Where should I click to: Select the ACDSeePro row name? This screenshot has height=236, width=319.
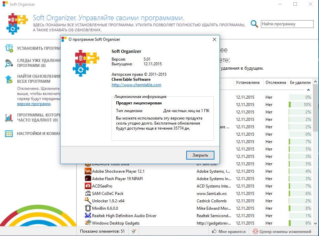[102, 186]
